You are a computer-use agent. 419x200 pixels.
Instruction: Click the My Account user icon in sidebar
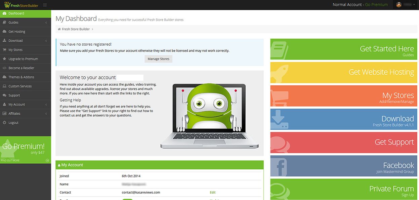(4, 105)
